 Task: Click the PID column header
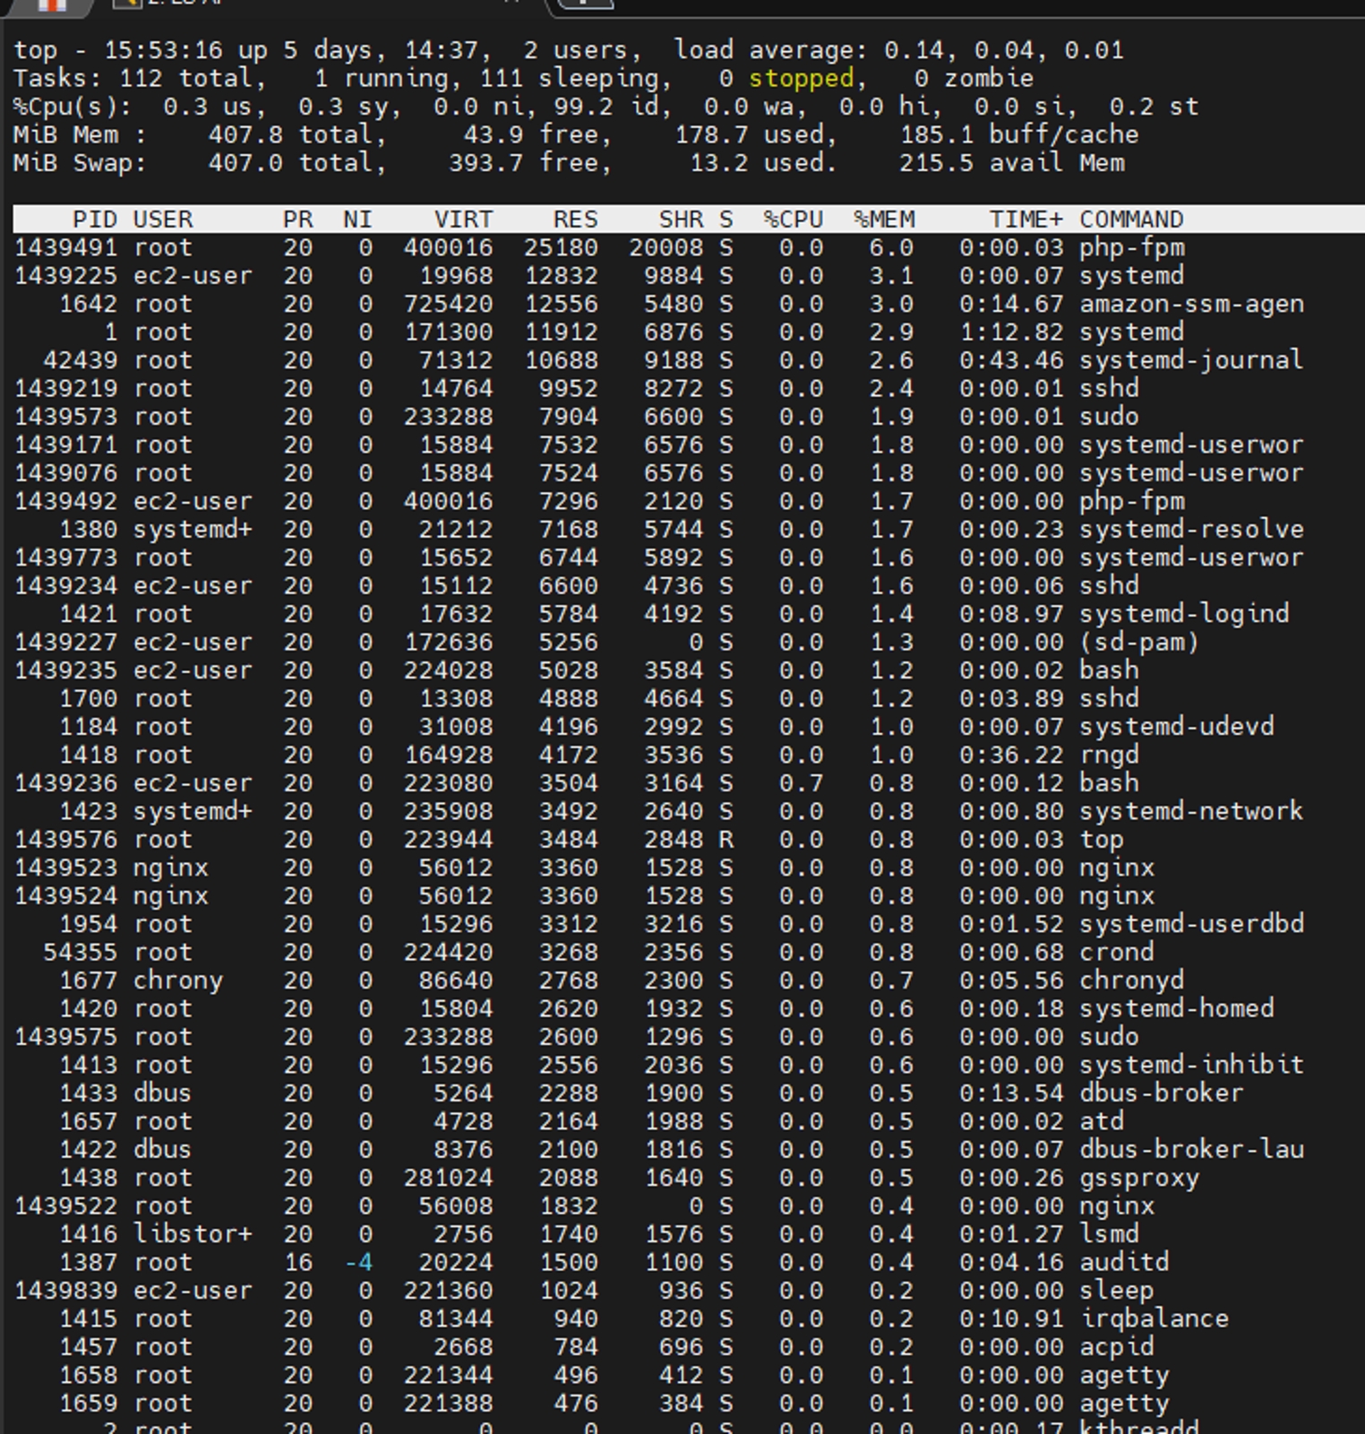click(x=95, y=220)
